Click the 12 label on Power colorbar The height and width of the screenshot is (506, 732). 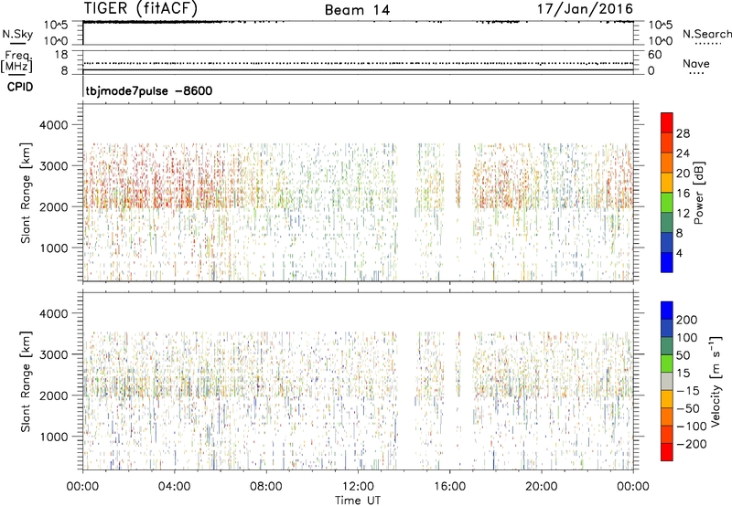[683, 214]
